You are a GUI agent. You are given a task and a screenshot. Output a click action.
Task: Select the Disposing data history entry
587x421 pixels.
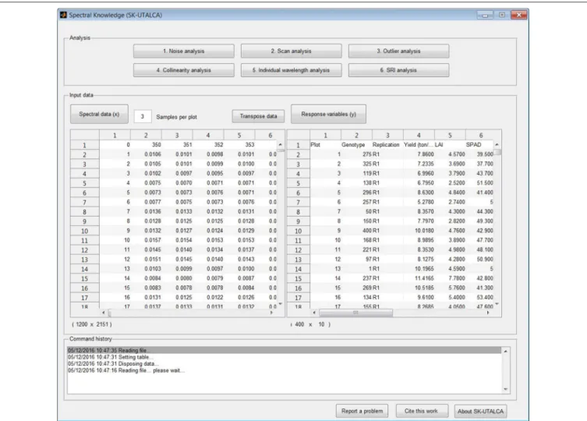tap(284, 363)
